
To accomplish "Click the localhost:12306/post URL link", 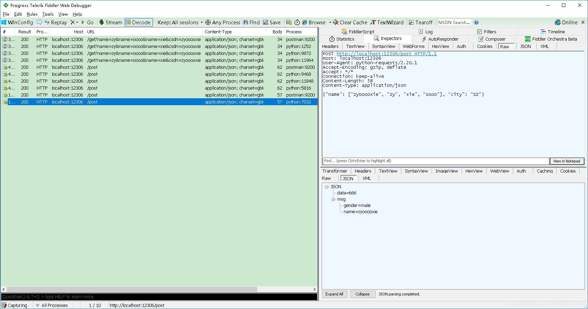I will [386, 54].
